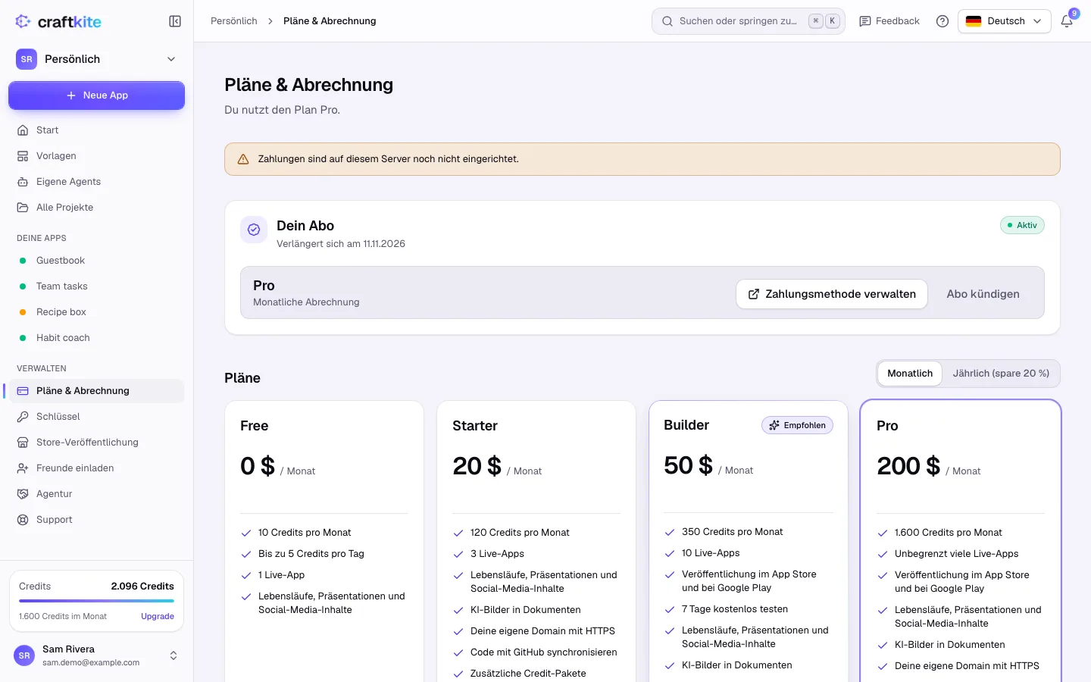Click the search magnifier icon
The height and width of the screenshot is (682, 1091).
pos(667,21)
